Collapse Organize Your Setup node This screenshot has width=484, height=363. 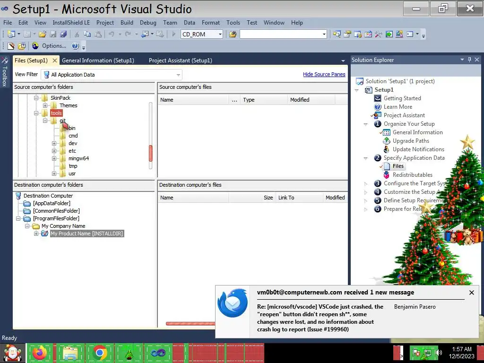(366, 124)
